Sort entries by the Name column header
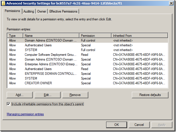This screenshot has height=132, width=176. coord(51,36)
